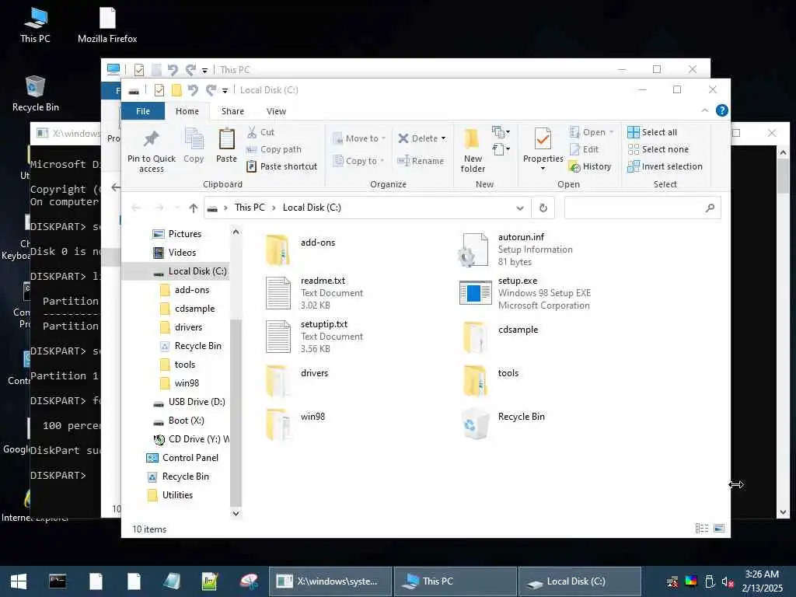This screenshot has width=796, height=597.
Task: Open the File menu tab
Action: tap(143, 111)
